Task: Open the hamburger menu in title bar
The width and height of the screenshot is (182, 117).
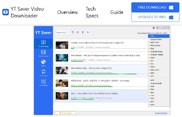Action: (157, 28)
